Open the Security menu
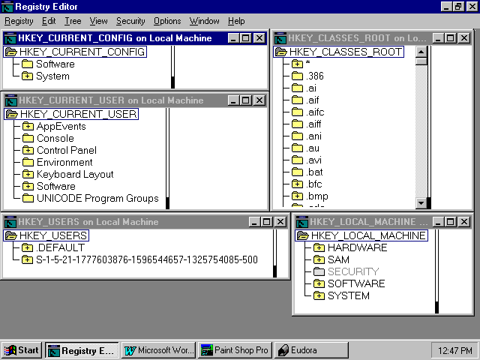Image resolution: width=480 pixels, height=360 pixels. [130, 21]
